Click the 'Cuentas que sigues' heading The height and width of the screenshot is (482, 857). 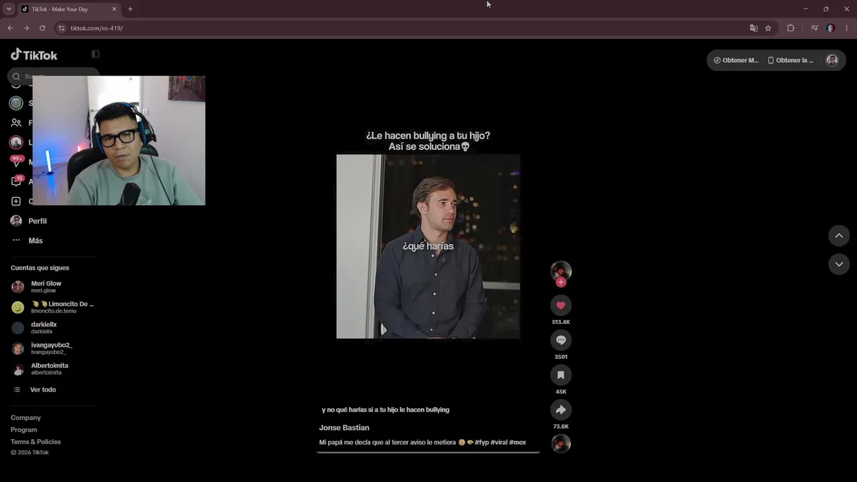(40, 268)
